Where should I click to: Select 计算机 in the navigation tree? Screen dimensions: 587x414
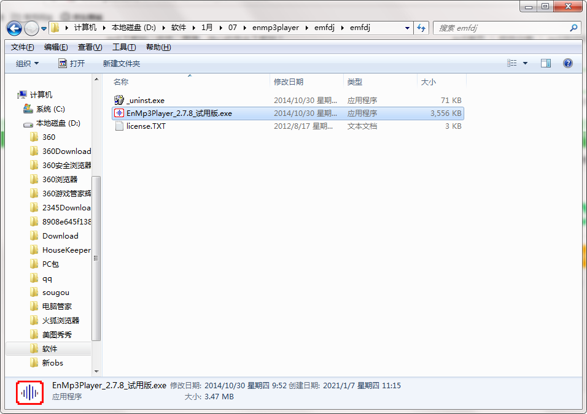pos(41,94)
